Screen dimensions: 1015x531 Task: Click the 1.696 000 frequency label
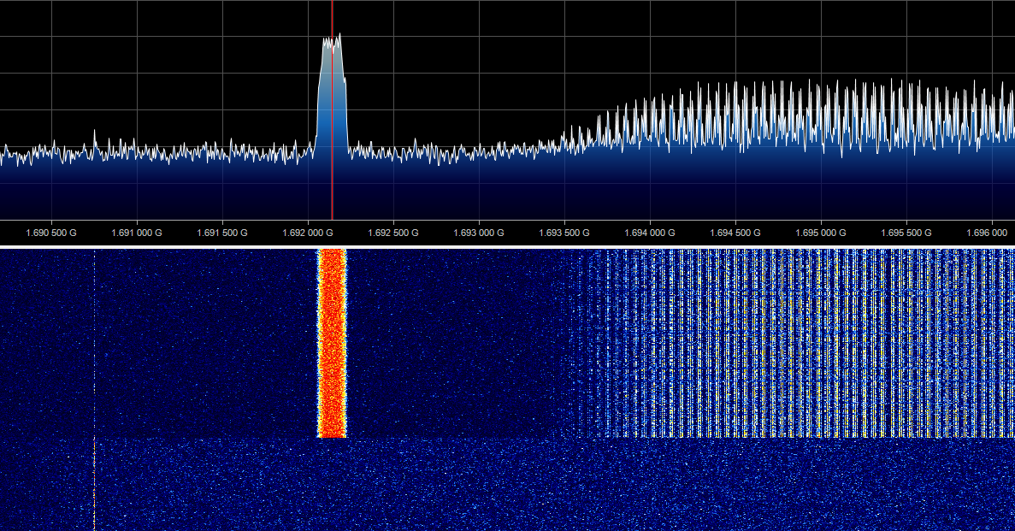tap(987, 233)
